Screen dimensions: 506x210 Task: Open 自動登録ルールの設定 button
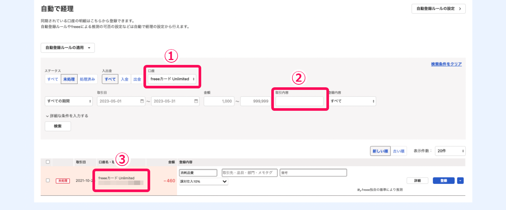pos(438,9)
